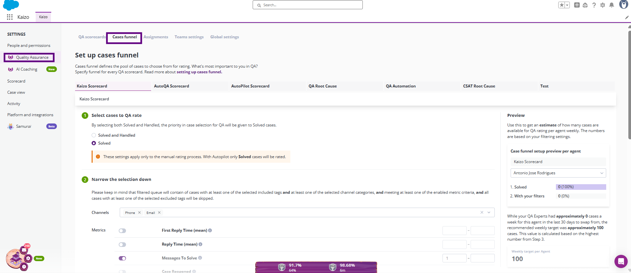Open Activity in sidebar

[14, 104]
